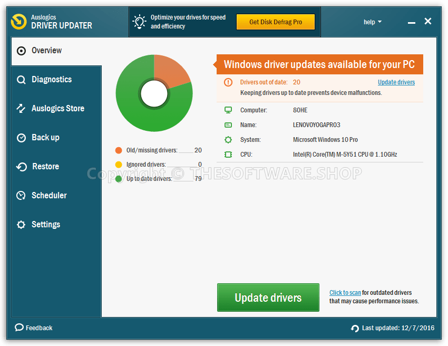
Task: Click the green Up to date drivers legend dot
Action: (119, 179)
